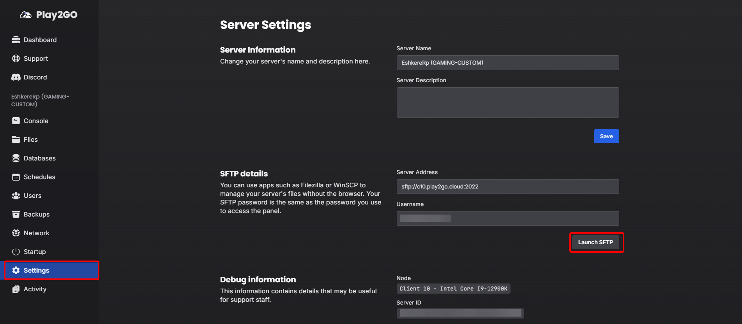Click the Schedules calendar icon

[16, 177]
